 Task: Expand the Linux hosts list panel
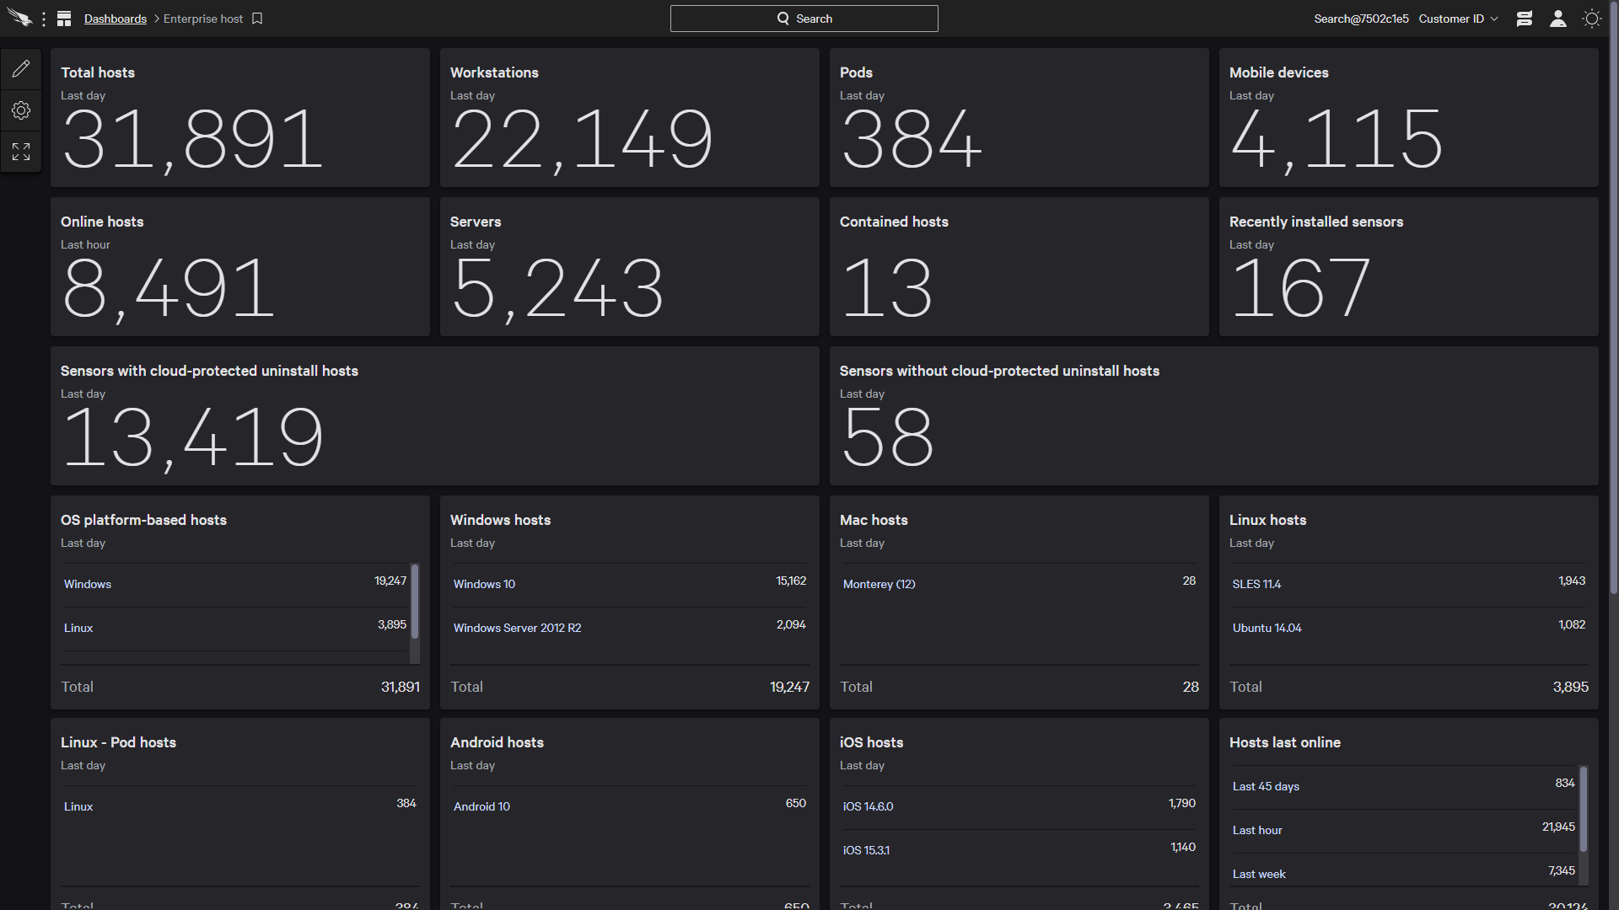[x=1267, y=519]
